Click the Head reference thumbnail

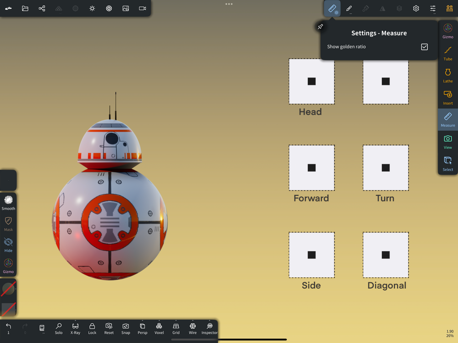click(312, 82)
